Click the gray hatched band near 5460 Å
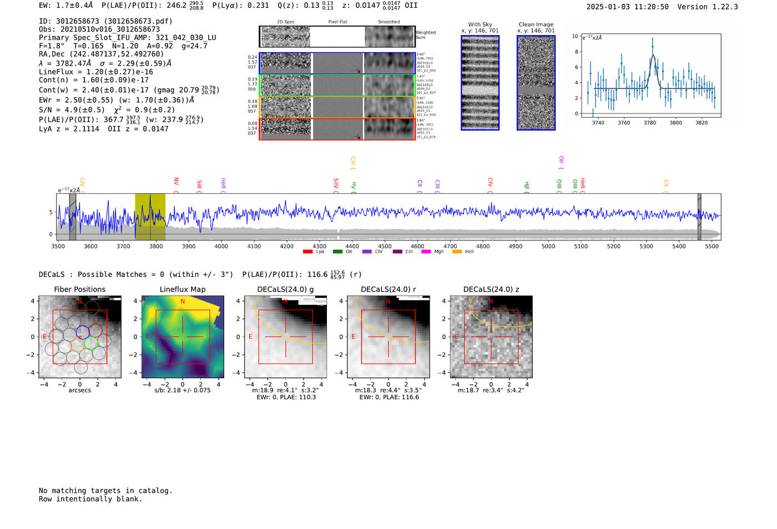The height and width of the screenshot is (529, 777). [x=699, y=217]
